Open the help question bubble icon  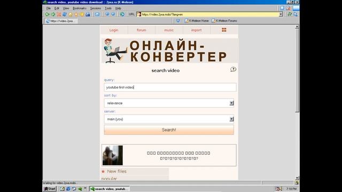coord(233,69)
